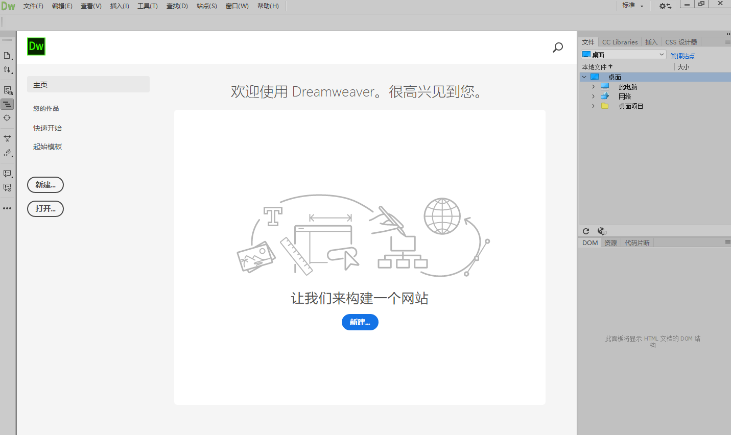Open the toolbar ellipsis customization icon
This screenshot has height=435, width=731.
pos(7,208)
